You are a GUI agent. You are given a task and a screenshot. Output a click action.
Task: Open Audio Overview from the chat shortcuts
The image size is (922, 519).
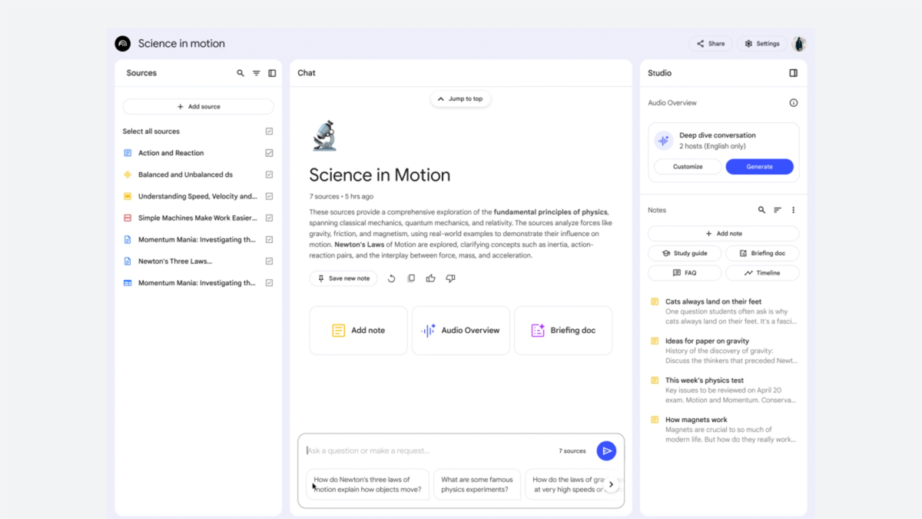460,331
